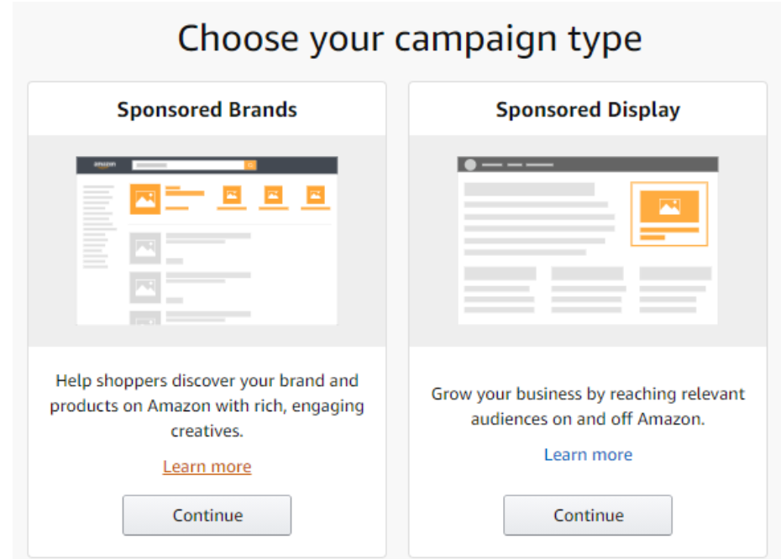The height and width of the screenshot is (559, 781).
Task: Click the last small orange product icon
Action: click(315, 195)
